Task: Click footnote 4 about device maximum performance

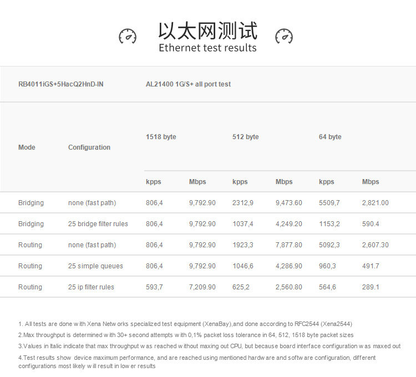Action: point(197,362)
